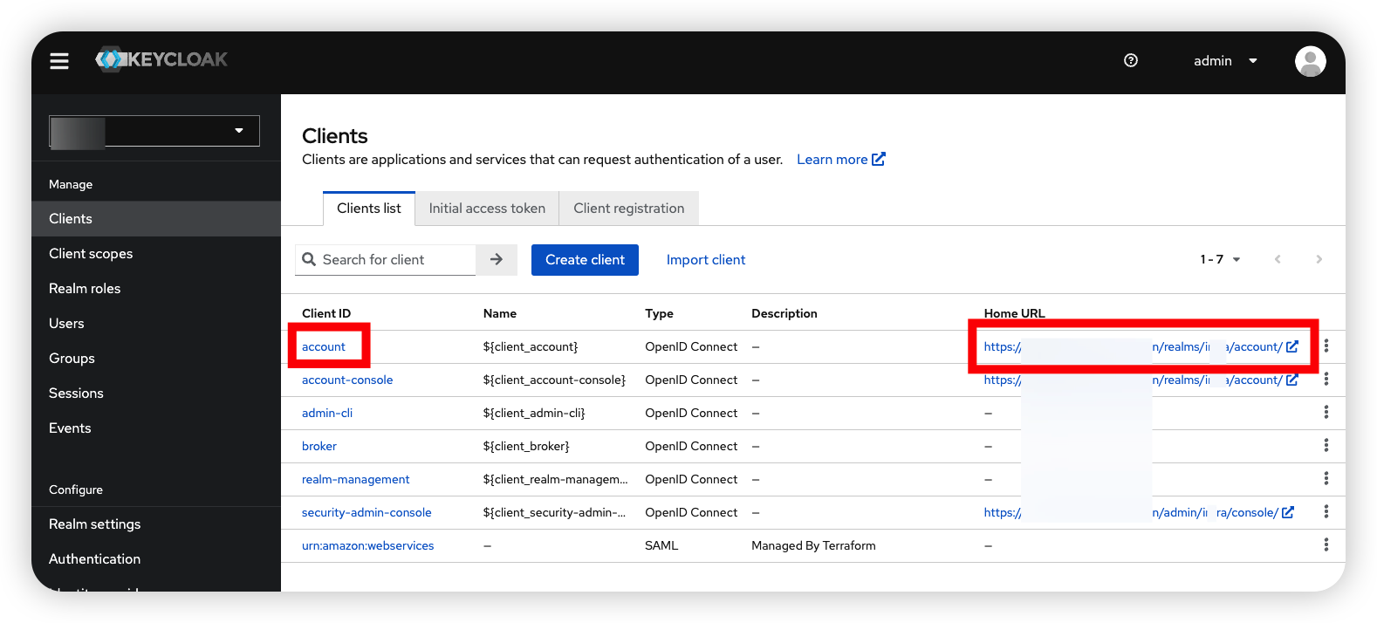This screenshot has width=1377, height=623.
Task: Open Clients in sidebar
Action: (156, 219)
